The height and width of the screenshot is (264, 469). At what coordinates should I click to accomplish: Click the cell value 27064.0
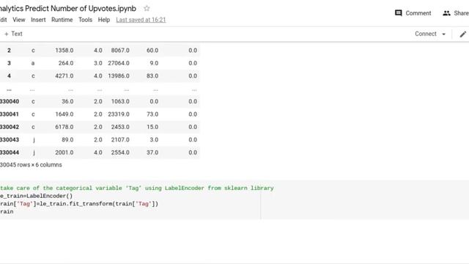pyautogui.click(x=119, y=63)
